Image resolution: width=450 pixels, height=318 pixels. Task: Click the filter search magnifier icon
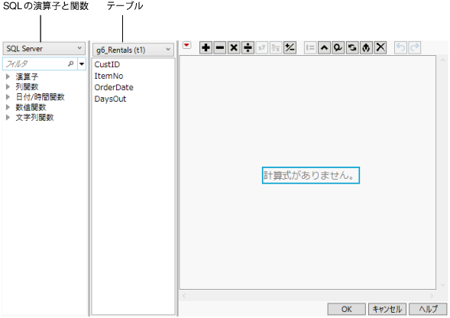click(x=70, y=63)
